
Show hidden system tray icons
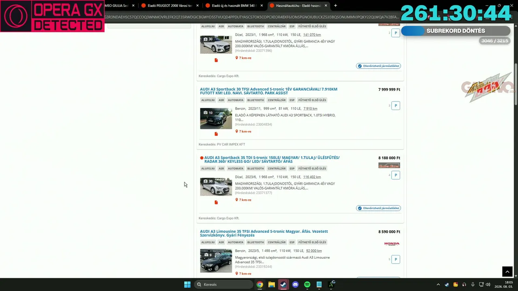click(438, 285)
